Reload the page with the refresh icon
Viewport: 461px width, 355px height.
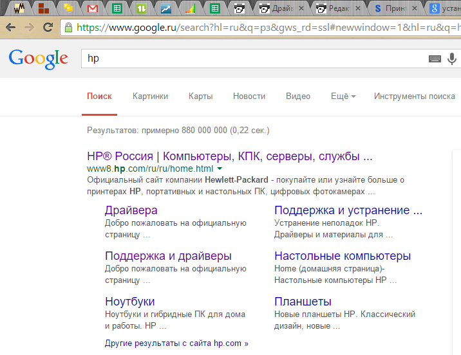[x=48, y=27]
